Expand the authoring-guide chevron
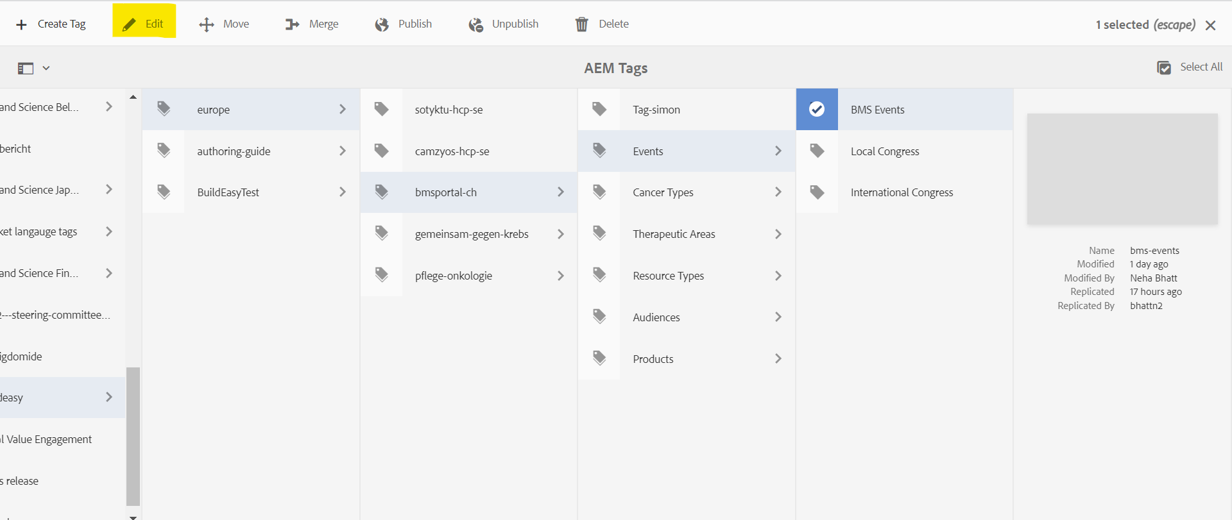This screenshot has height=520, width=1232. point(343,151)
